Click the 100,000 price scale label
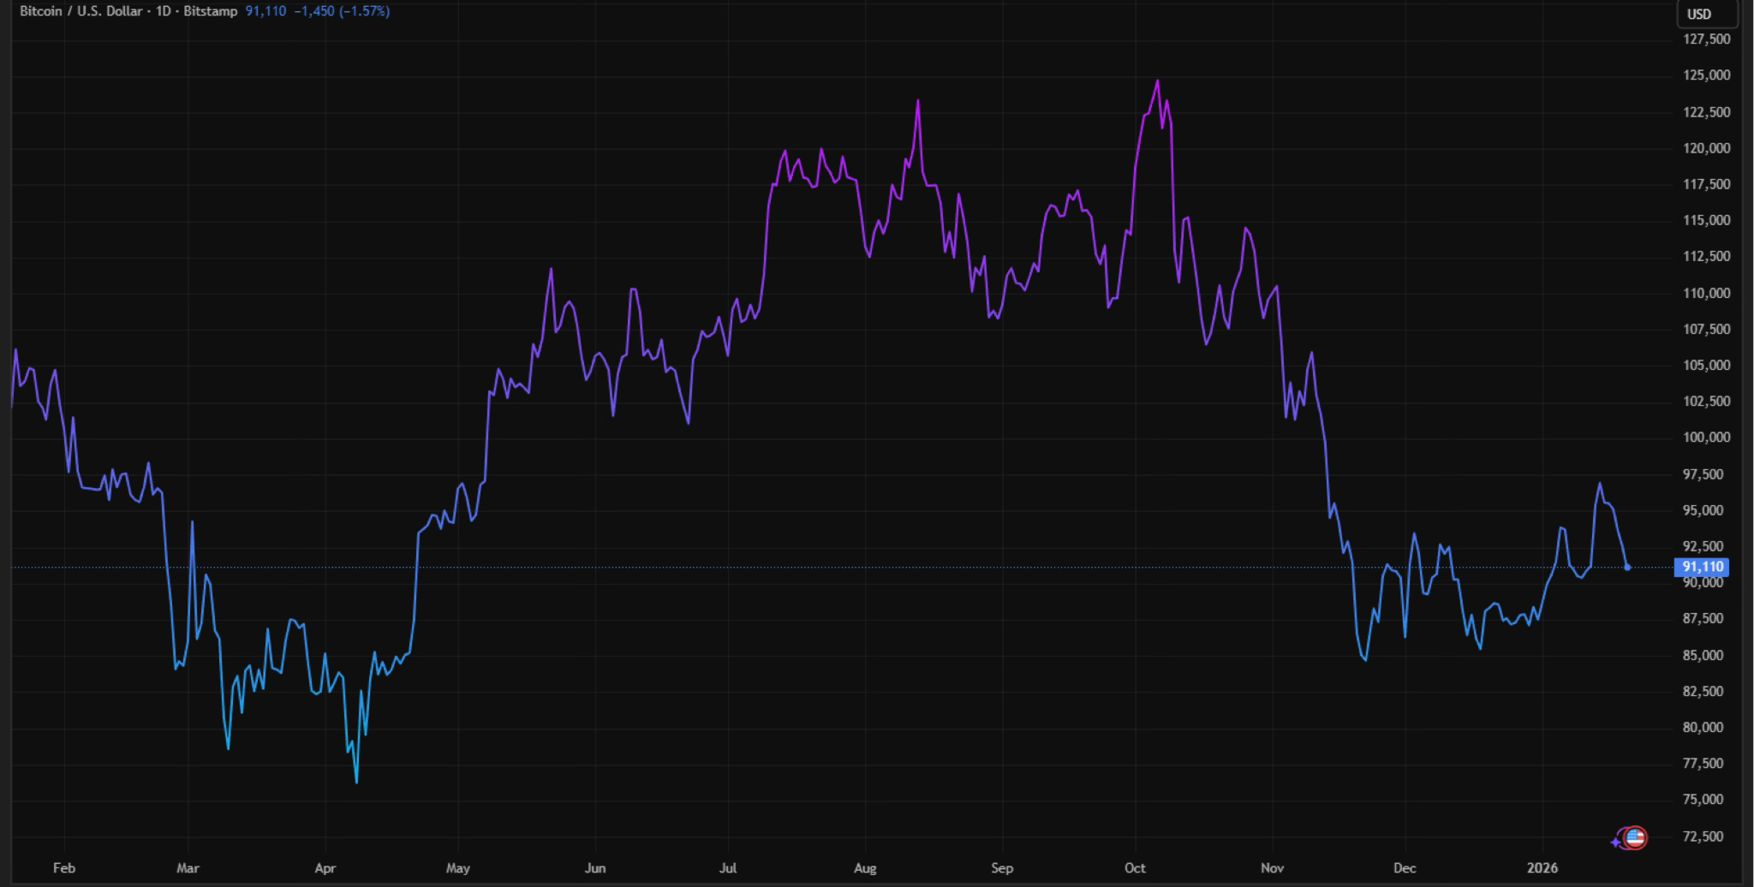The width and height of the screenshot is (1754, 887). [x=1706, y=438]
